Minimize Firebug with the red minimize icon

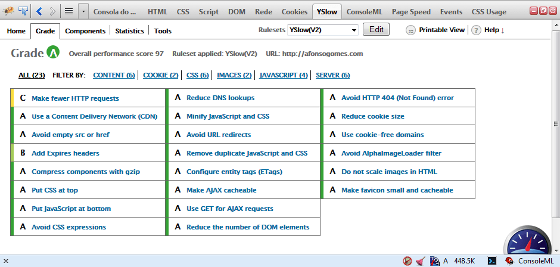point(534,11)
